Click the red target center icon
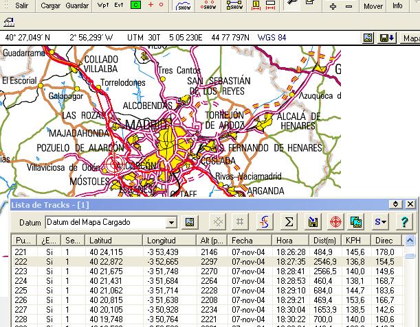The width and height of the screenshot is (420, 327). coord(335,221)
